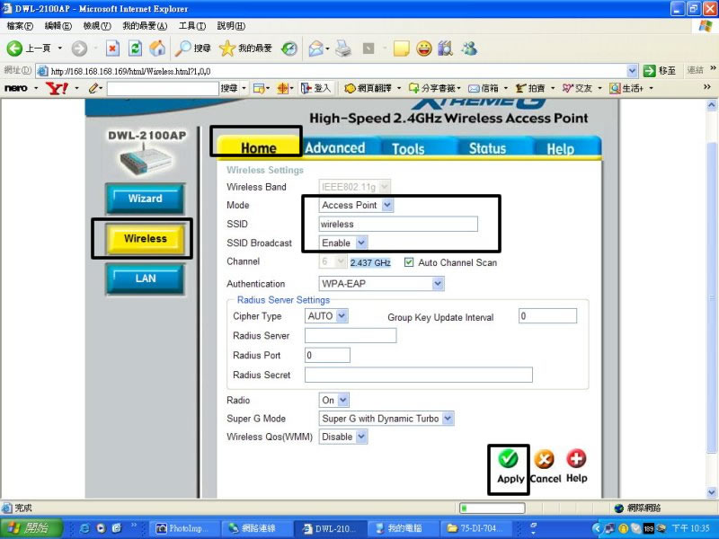Click the IE Back arrow icon
Screen dimensions: 719x539
tap(14, 49)
